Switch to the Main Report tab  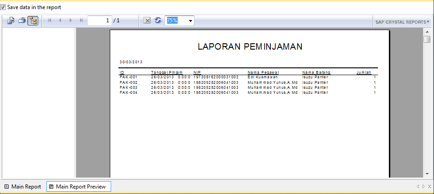tap(23, 187)
